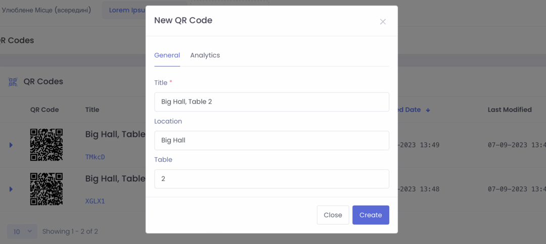546x244 pixels.
Task: Open the XGLX1 QR code thumbnail
Action: (x=47, y=188)
